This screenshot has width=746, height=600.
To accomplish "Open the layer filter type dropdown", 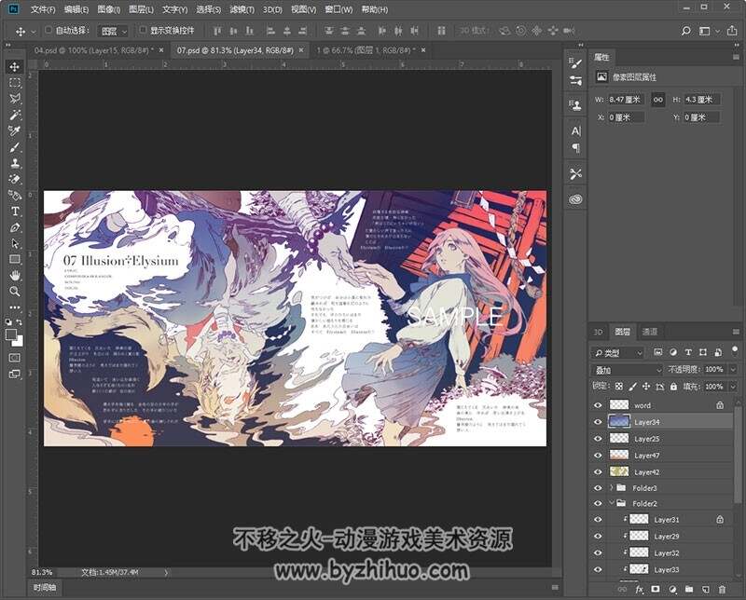I will [617, 353].
